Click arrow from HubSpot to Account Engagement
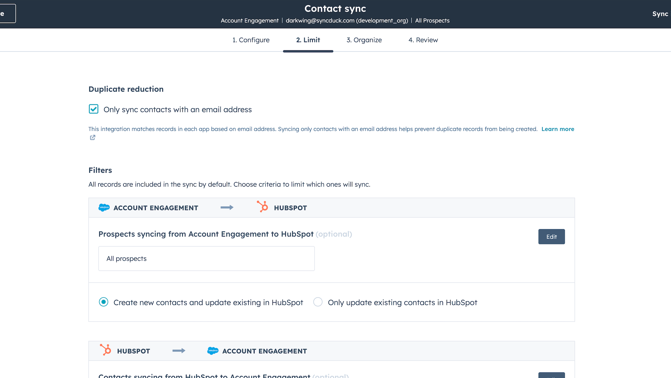This screenshot has height=378, width=671. (x=179, y=351)
